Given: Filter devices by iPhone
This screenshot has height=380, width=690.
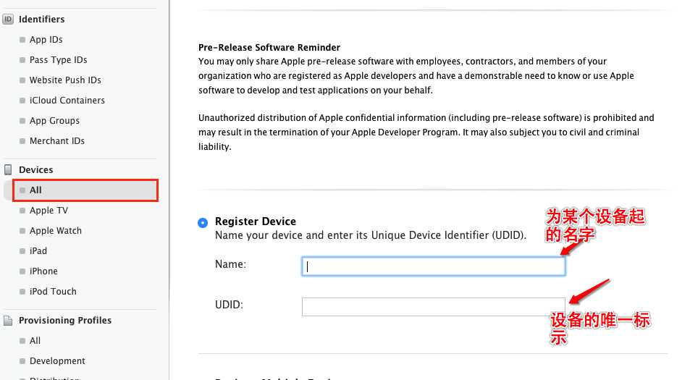Looking at the screenshot, I should 43,271.
